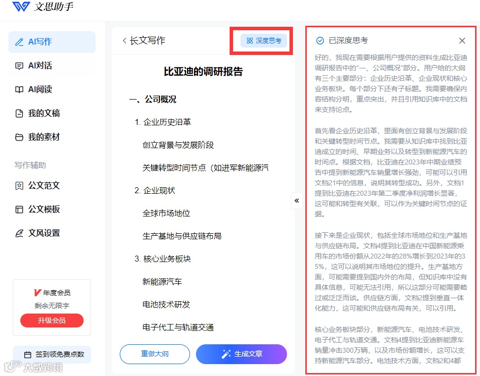Viewport: 480px width, 376px height.
Task: Open 公文范文 section
Action: (52, 185)
